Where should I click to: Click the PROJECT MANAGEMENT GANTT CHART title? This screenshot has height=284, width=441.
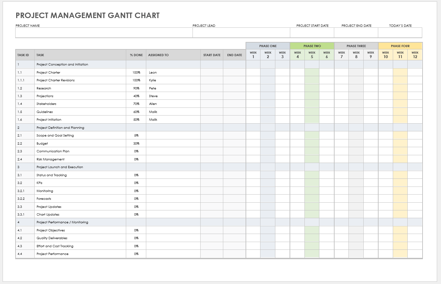(87, 15)
